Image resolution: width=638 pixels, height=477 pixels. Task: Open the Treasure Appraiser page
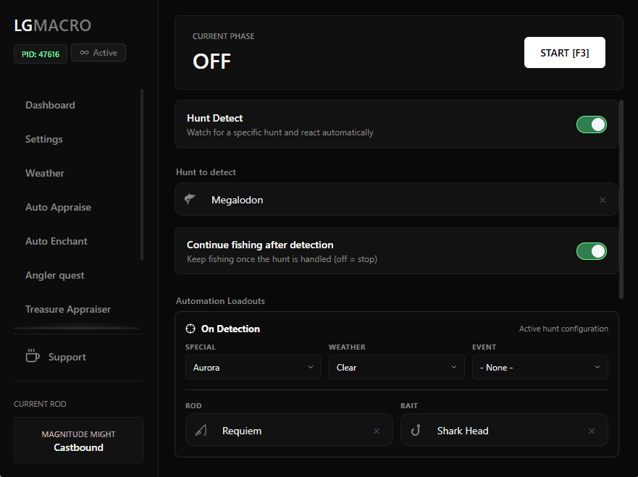(68, 310)
